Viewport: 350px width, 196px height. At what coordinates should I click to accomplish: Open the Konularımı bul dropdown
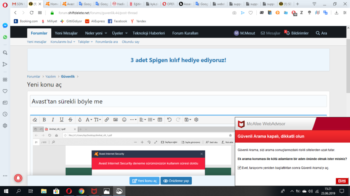[x=63, y=42]
